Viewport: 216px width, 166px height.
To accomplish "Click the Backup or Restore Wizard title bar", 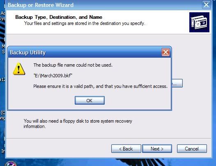I will [103, 5].
